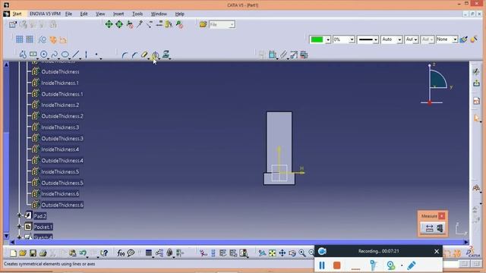Open the None layer dropdown

coord(455,39)
